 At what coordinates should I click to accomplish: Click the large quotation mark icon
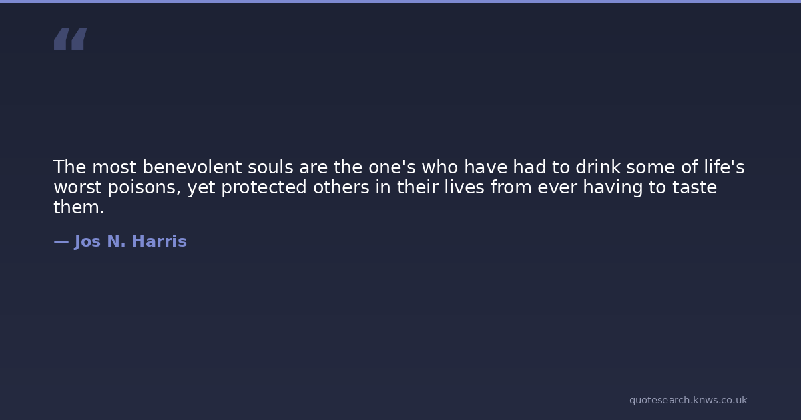pyautogui.click(x=70, y=39)
